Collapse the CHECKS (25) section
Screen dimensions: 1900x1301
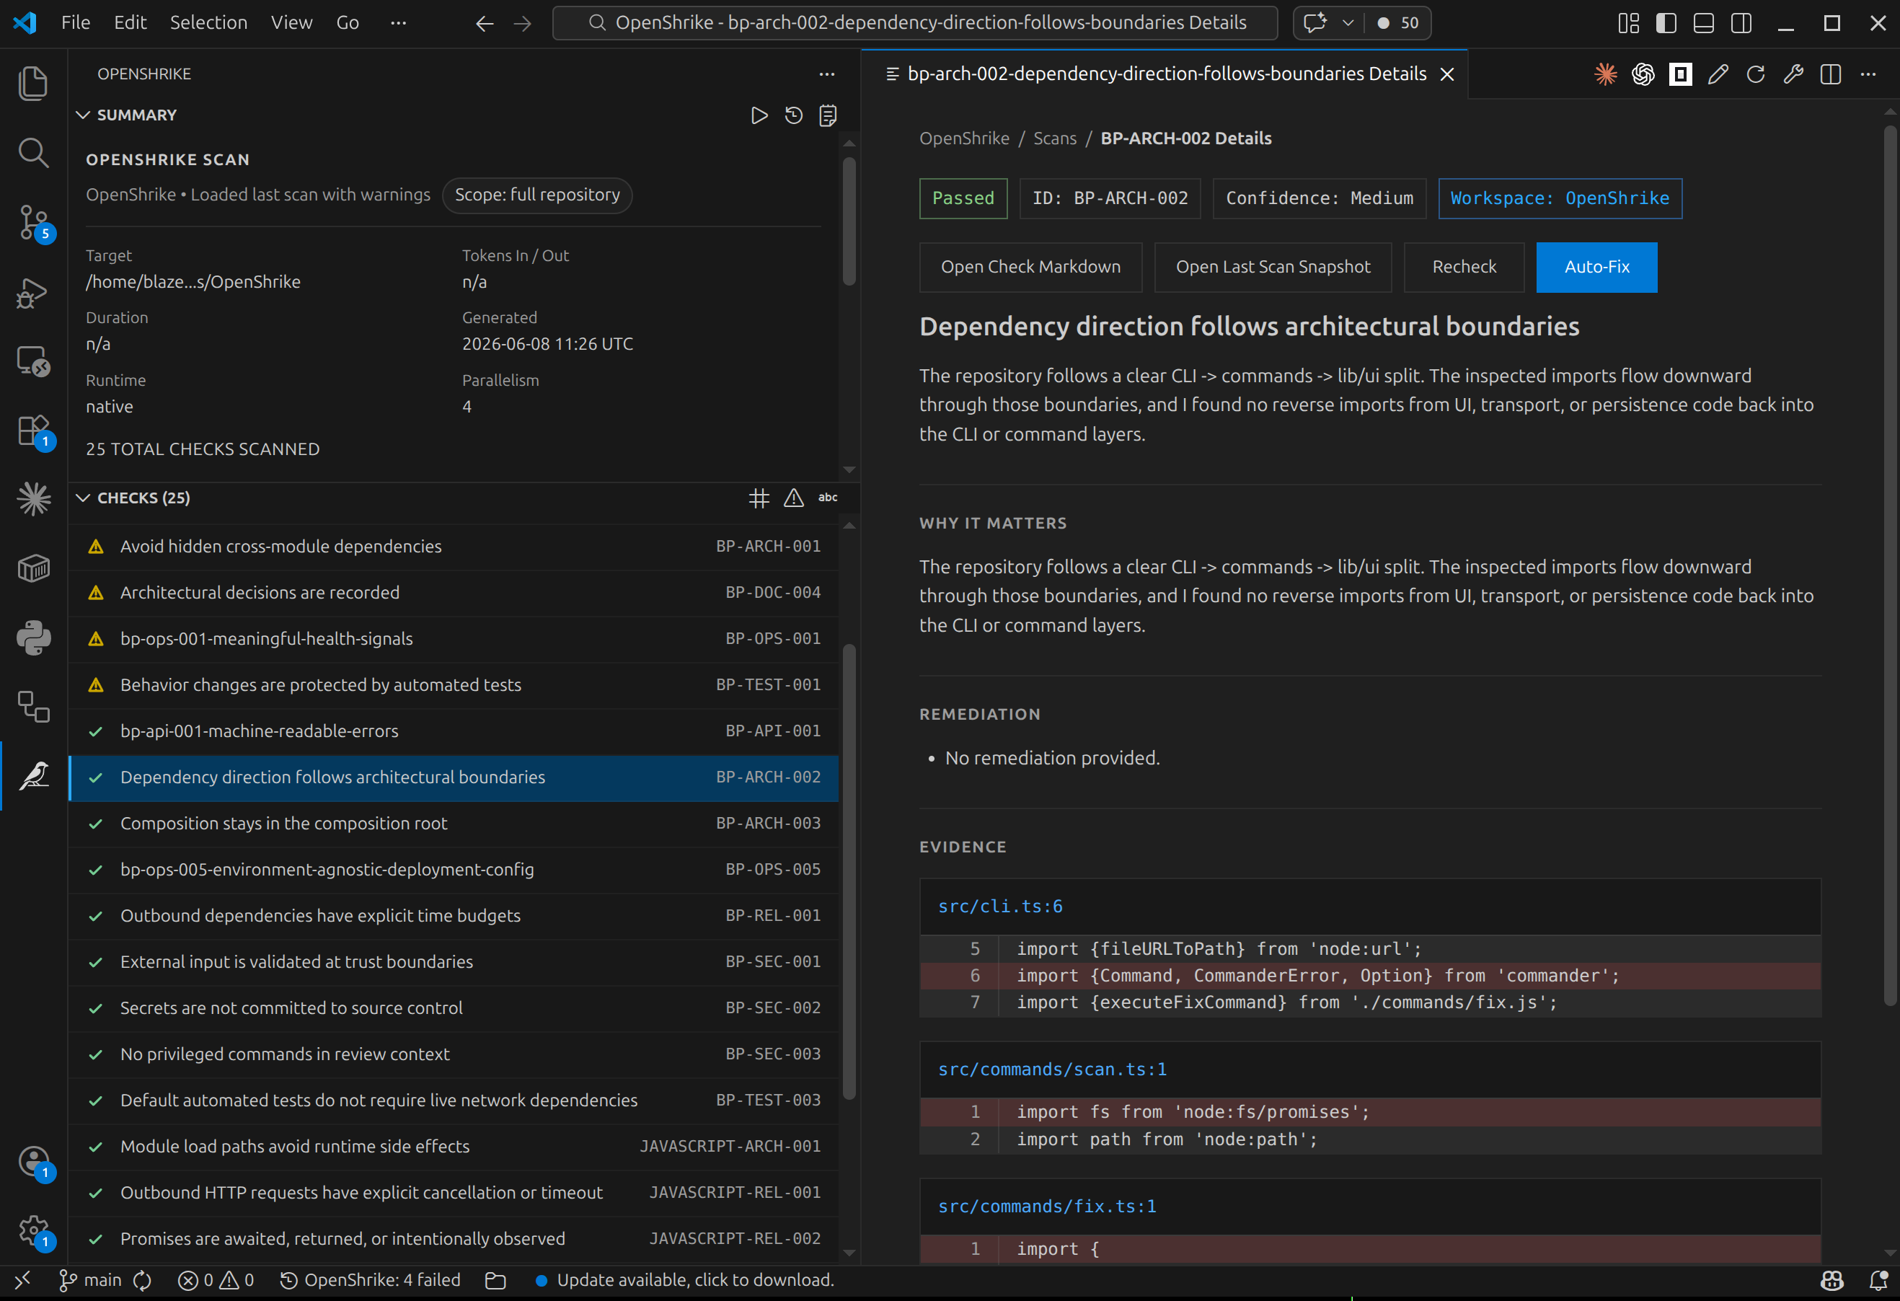(x=83, y=498)
